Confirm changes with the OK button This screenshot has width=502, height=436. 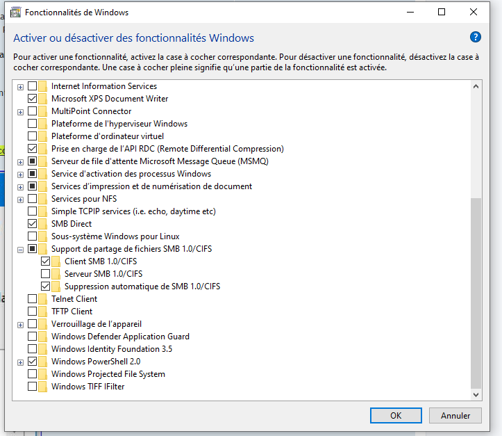tap(396, 415)
